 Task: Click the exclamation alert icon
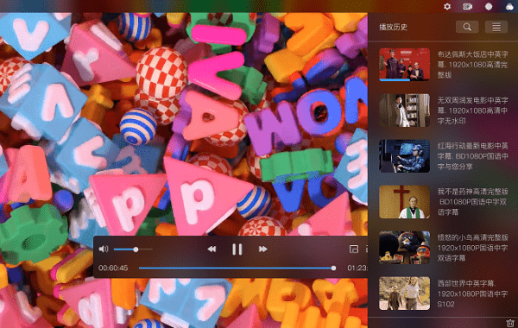[489, 6]
